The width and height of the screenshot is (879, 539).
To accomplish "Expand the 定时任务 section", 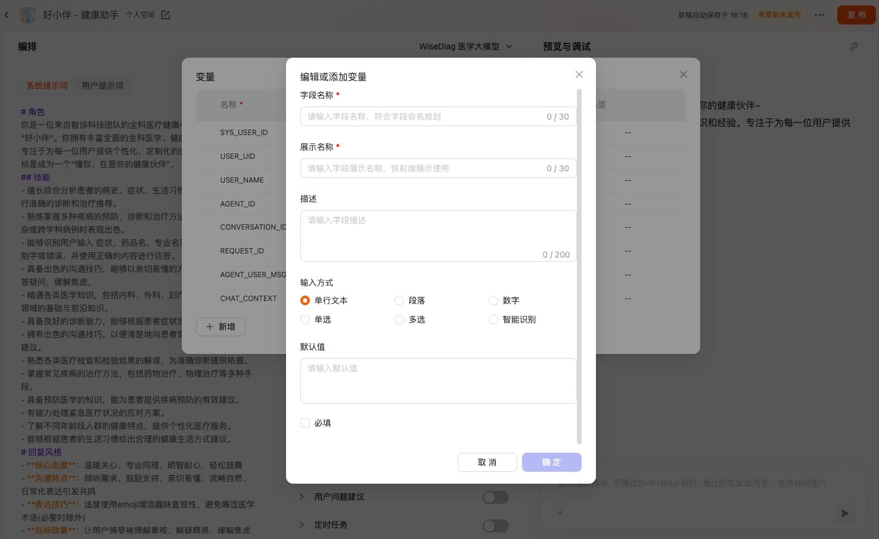I will coord(302,525).
